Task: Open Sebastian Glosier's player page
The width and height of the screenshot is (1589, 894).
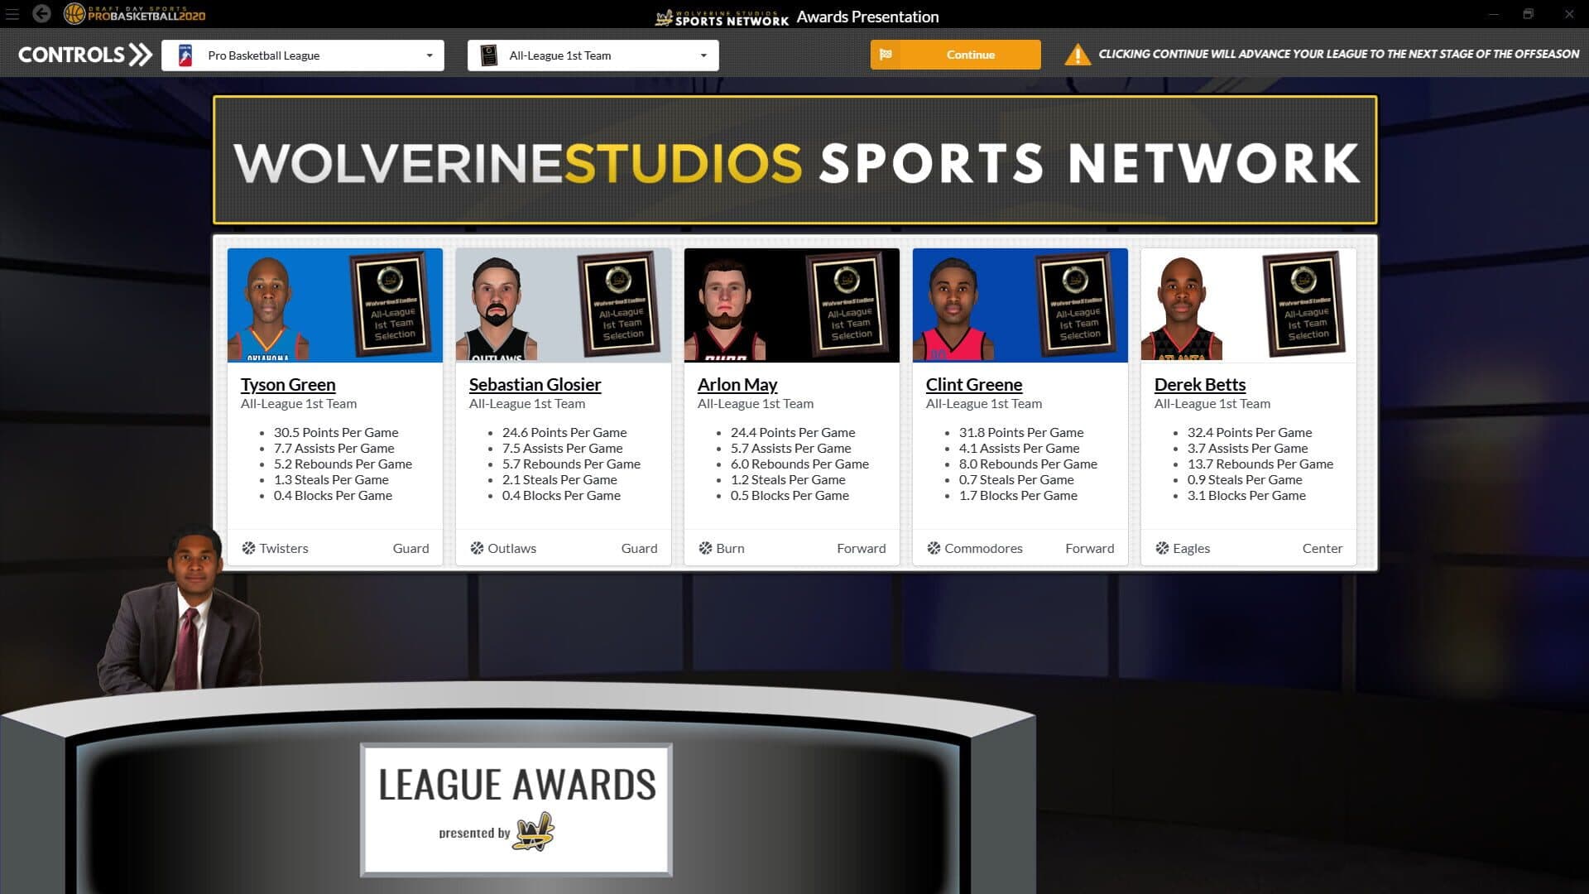Action: 535,384
